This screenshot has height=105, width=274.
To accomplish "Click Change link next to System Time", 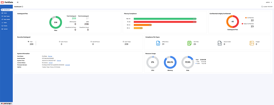I will pos(59,60).
